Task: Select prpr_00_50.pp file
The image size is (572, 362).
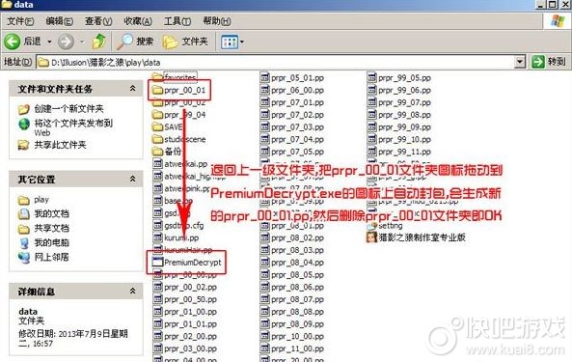Action: [185, 299]
